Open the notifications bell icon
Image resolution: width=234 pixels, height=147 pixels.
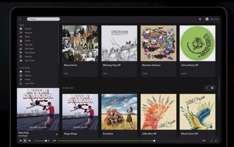[200, 19]
